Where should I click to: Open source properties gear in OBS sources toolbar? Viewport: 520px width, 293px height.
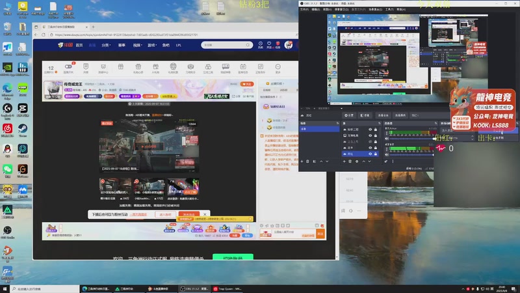coord(357,161)
